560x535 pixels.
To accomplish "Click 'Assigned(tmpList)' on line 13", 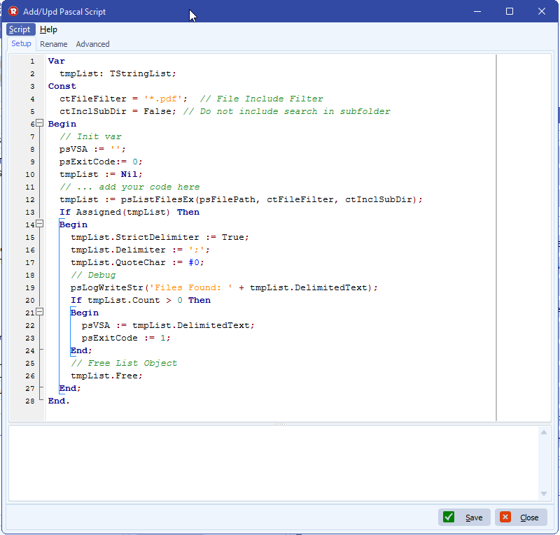I will point(123,212).
